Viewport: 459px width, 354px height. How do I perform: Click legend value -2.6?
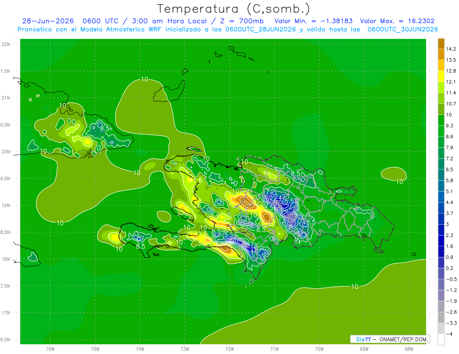(x=451, y=312)
